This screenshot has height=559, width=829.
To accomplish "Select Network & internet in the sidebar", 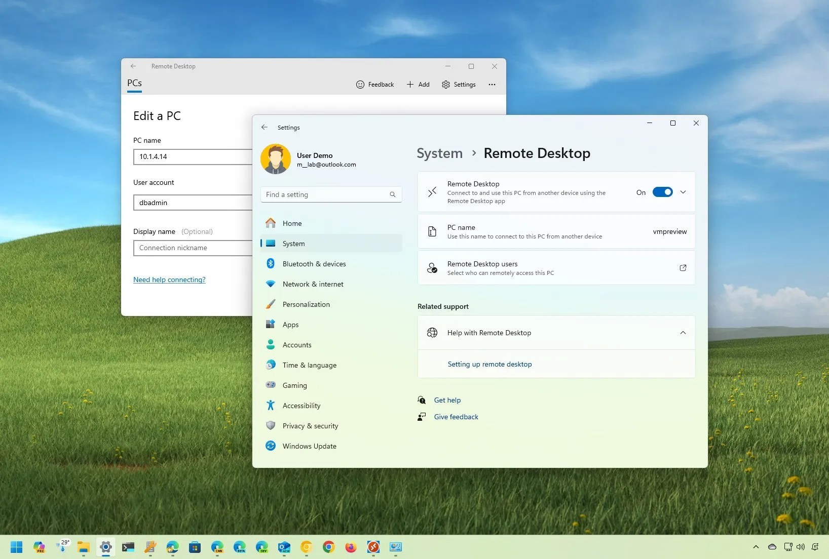I will click(x=313, y=284).
